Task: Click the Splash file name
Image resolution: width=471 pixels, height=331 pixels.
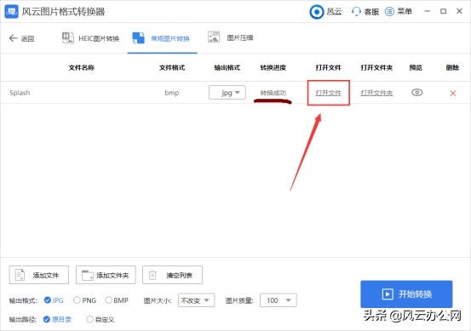Action: pos(20,93)
